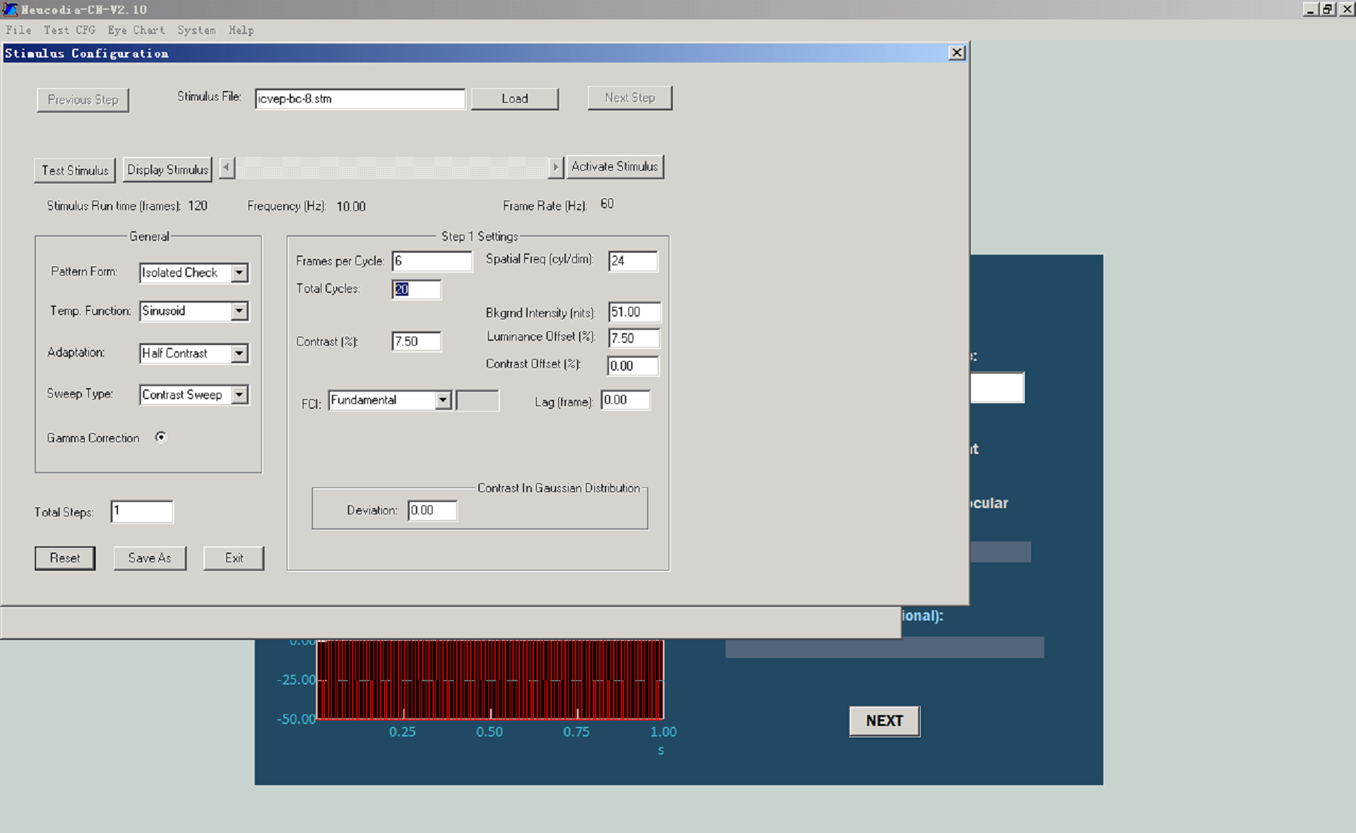Open the System menu
The image size is (1356, 833).
click(196, 30)
